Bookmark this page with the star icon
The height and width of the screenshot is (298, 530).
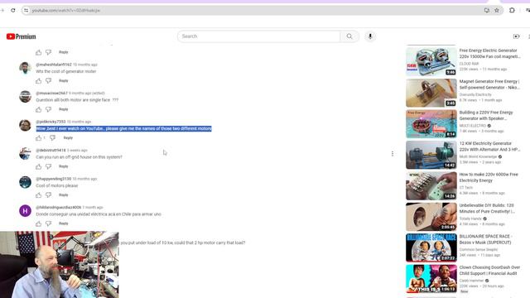pos(497,11)
